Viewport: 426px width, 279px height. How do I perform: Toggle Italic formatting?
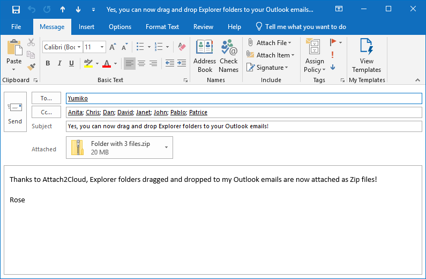tap(59, 63)
